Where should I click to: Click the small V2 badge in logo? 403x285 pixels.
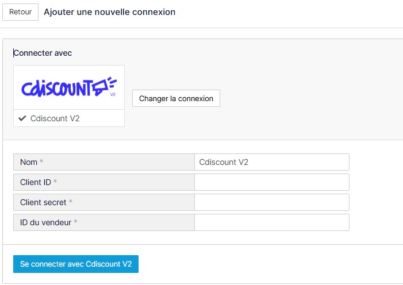[x=113, y=94]
